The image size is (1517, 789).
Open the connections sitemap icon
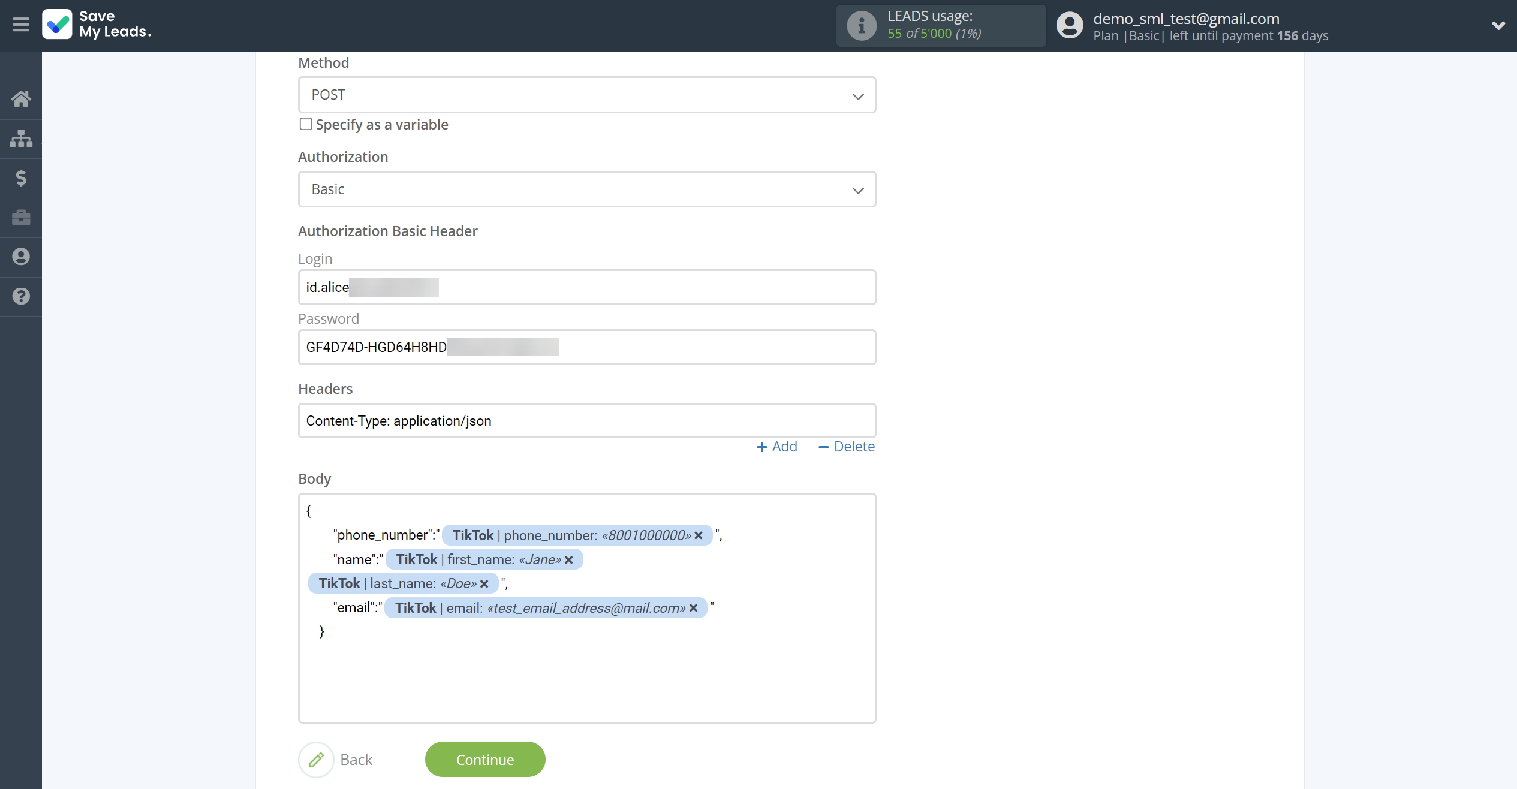(21, 138)
